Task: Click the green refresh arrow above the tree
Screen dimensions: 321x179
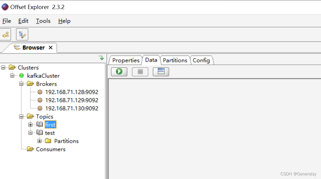Action: (101, 58)
